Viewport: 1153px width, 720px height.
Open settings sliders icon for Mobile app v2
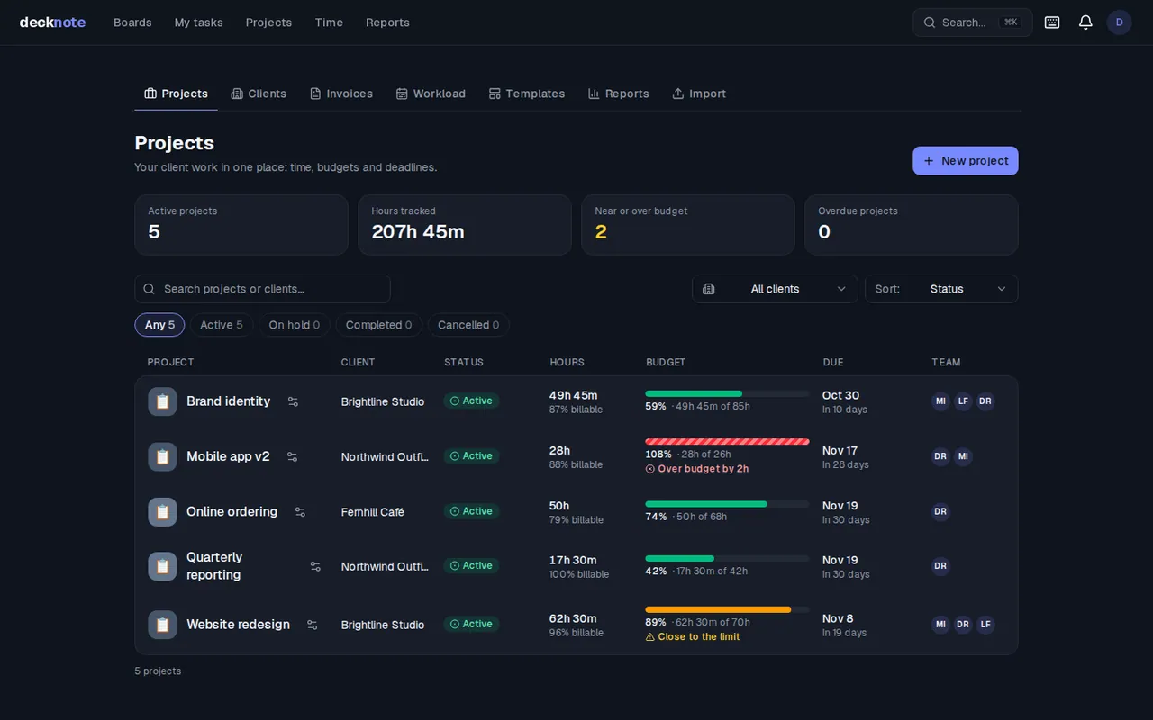tap(292, 456)
